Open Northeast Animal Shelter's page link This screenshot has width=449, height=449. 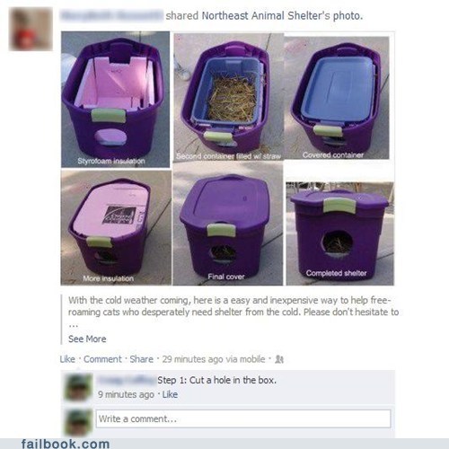coord(266,15)
